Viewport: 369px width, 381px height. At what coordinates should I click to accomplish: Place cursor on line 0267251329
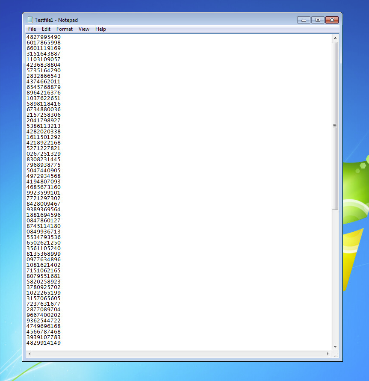[x=44, y=154]
